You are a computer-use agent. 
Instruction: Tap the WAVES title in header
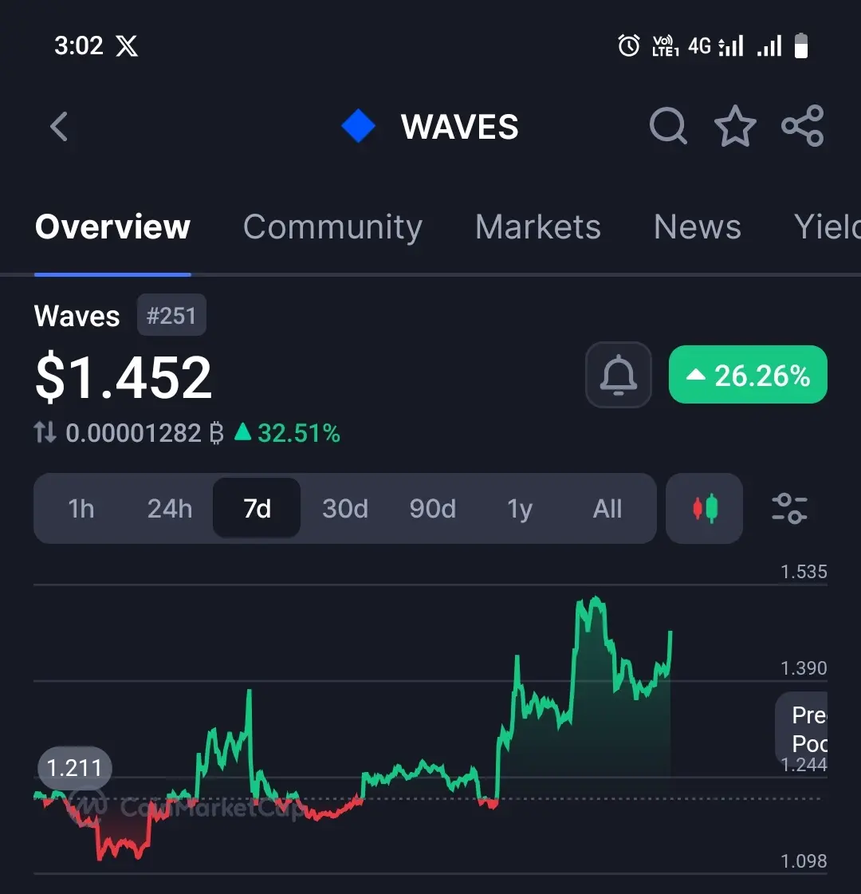(x=459, y=126)
